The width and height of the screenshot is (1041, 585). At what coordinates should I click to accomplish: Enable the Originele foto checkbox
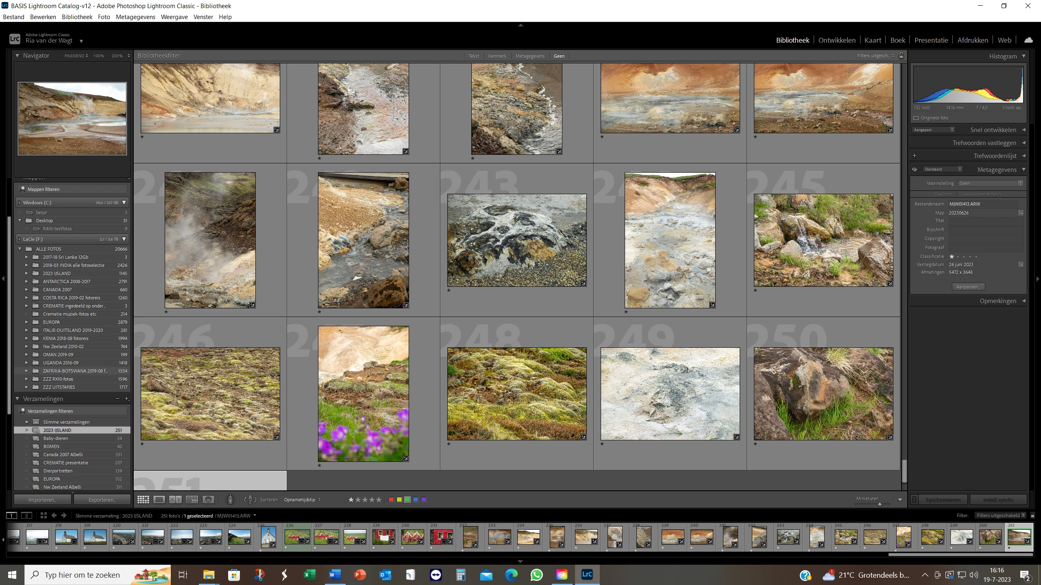pos(916,118)
